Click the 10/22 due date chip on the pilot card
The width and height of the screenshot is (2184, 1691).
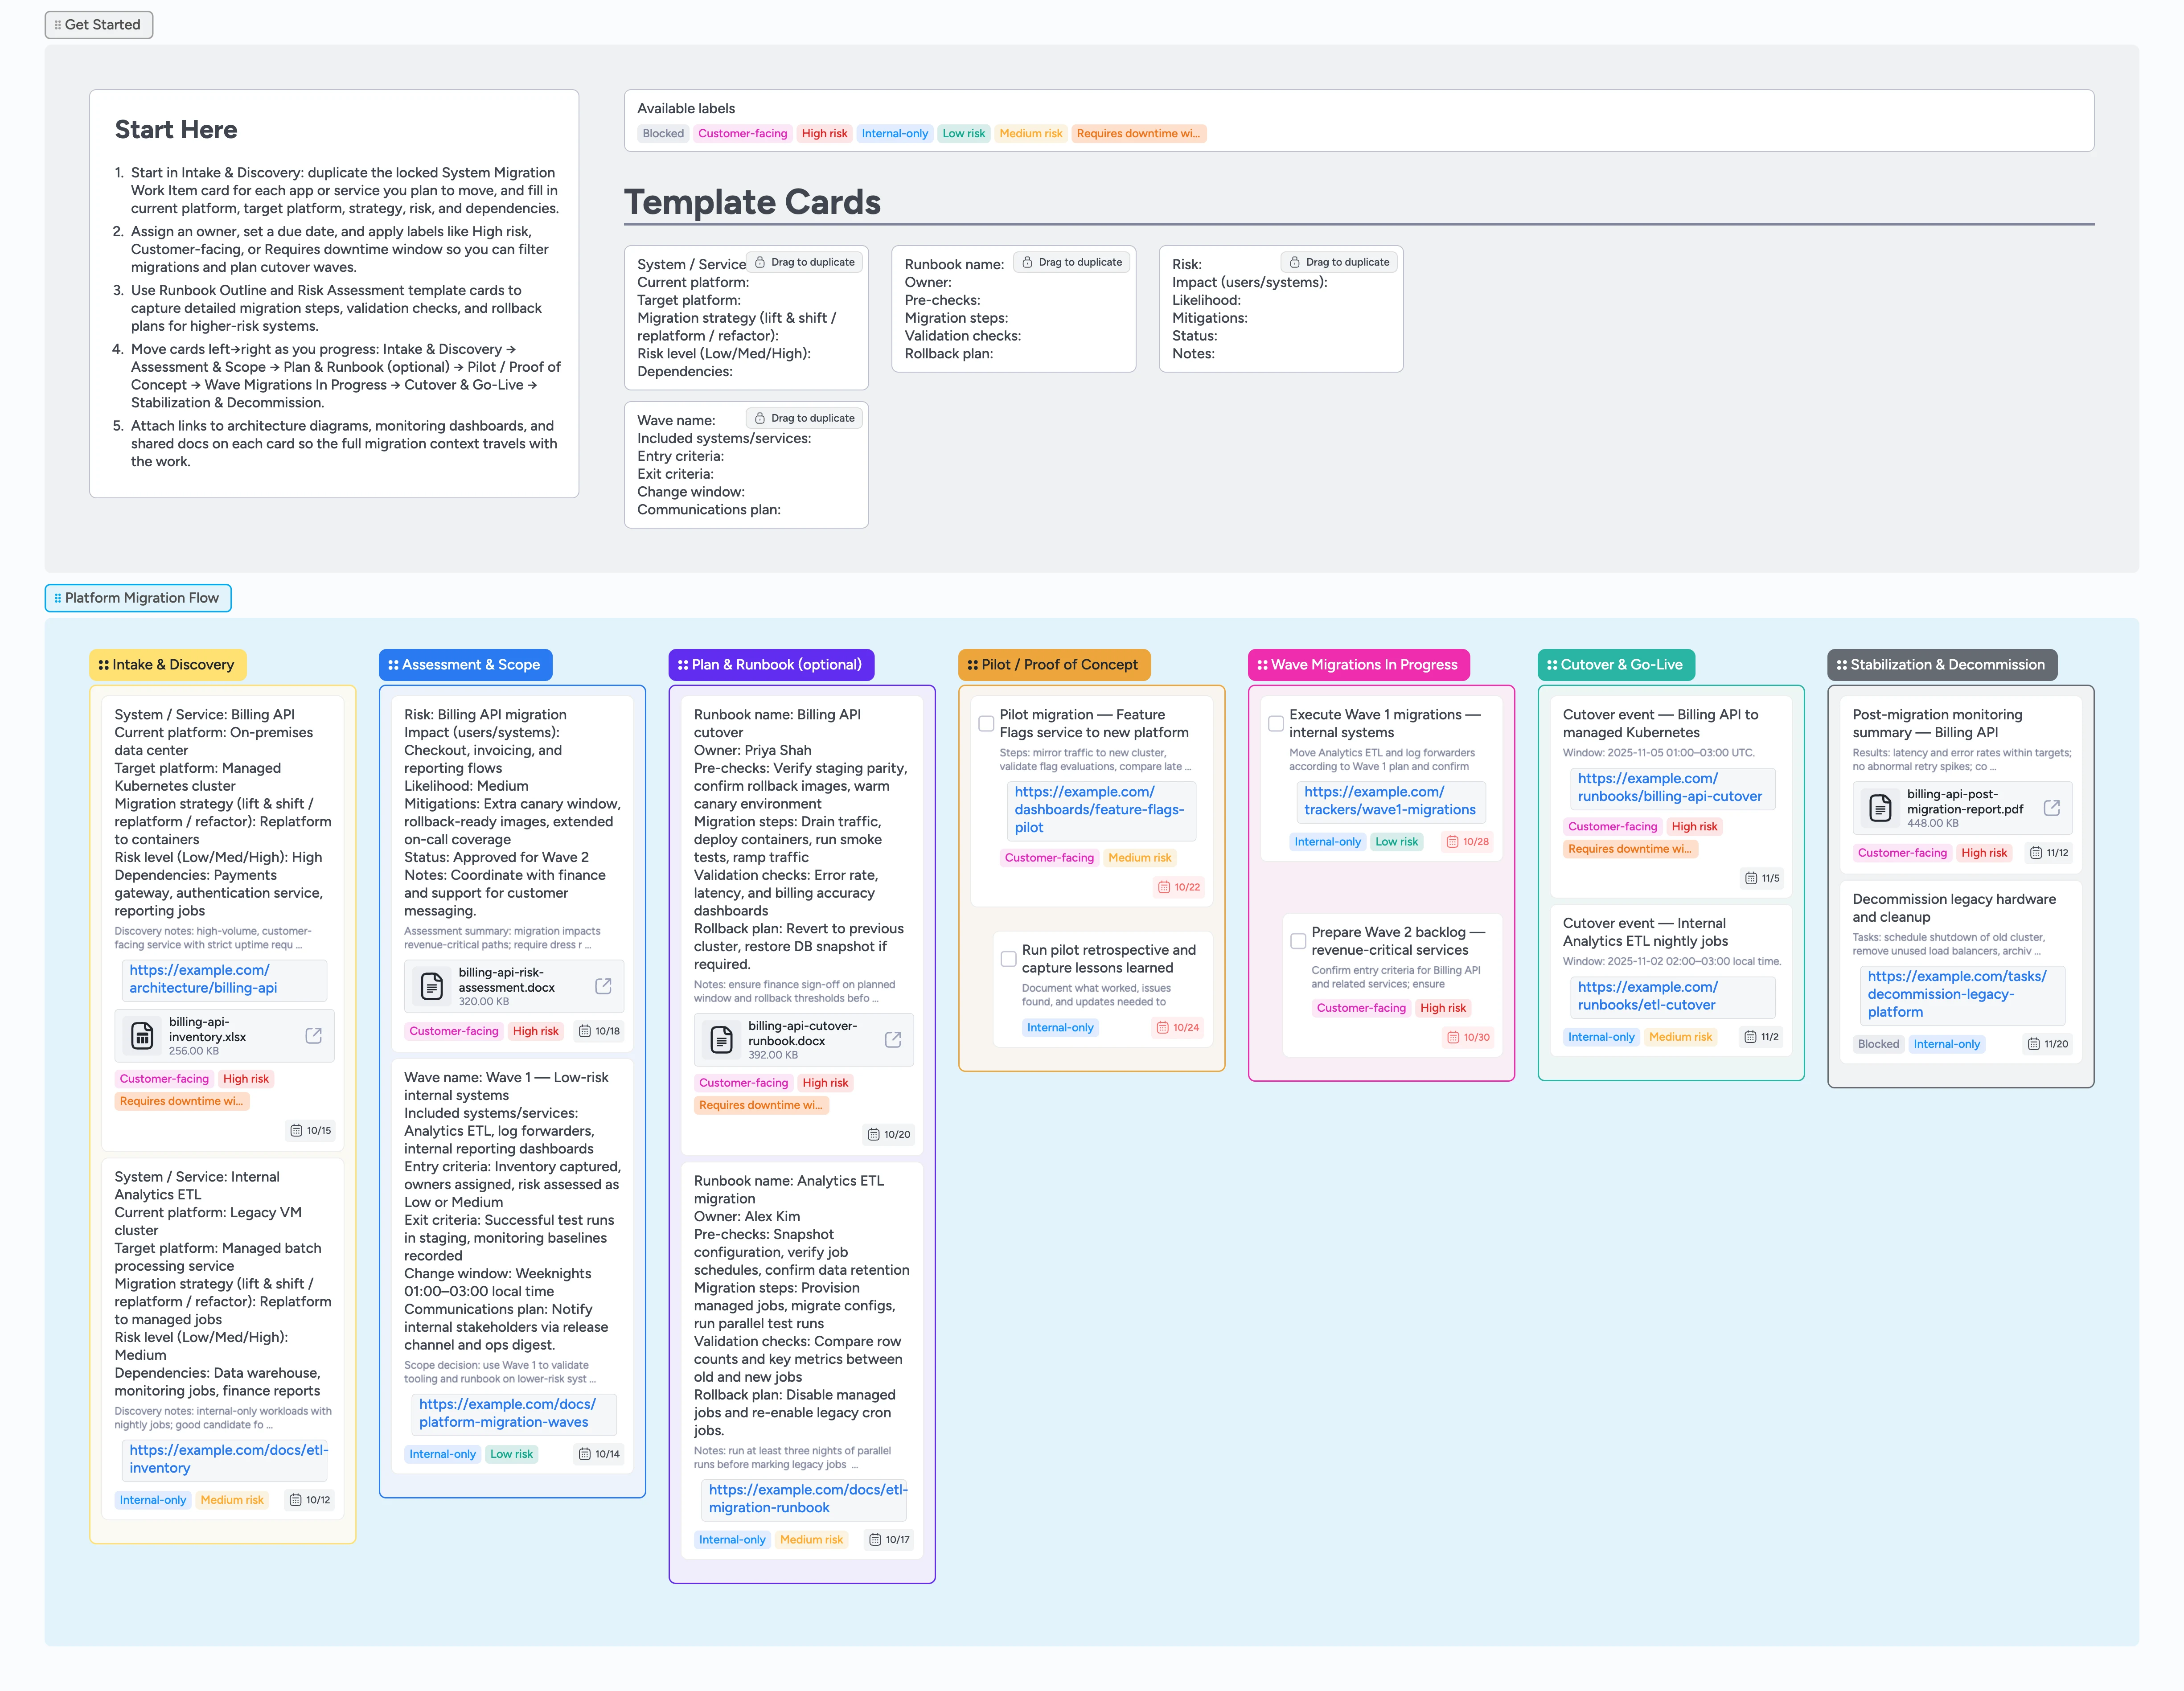[1179, 887]
